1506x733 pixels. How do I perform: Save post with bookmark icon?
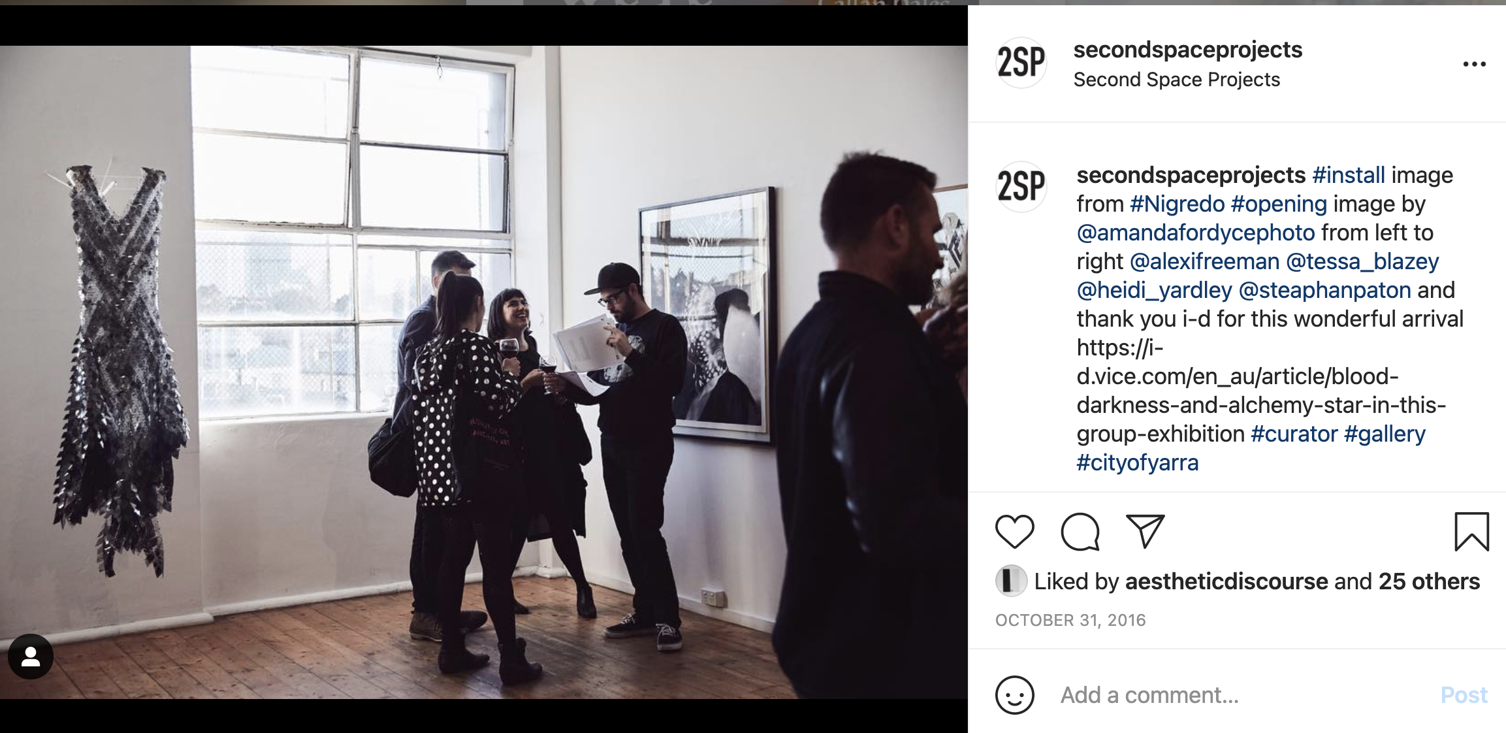1471,531
